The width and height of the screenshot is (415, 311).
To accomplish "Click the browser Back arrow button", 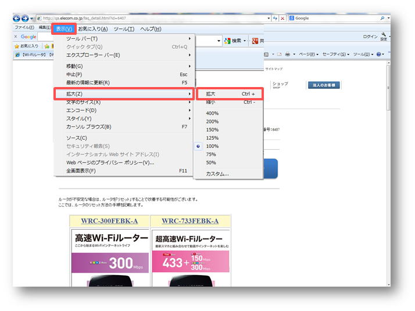I will pos(16,18).
